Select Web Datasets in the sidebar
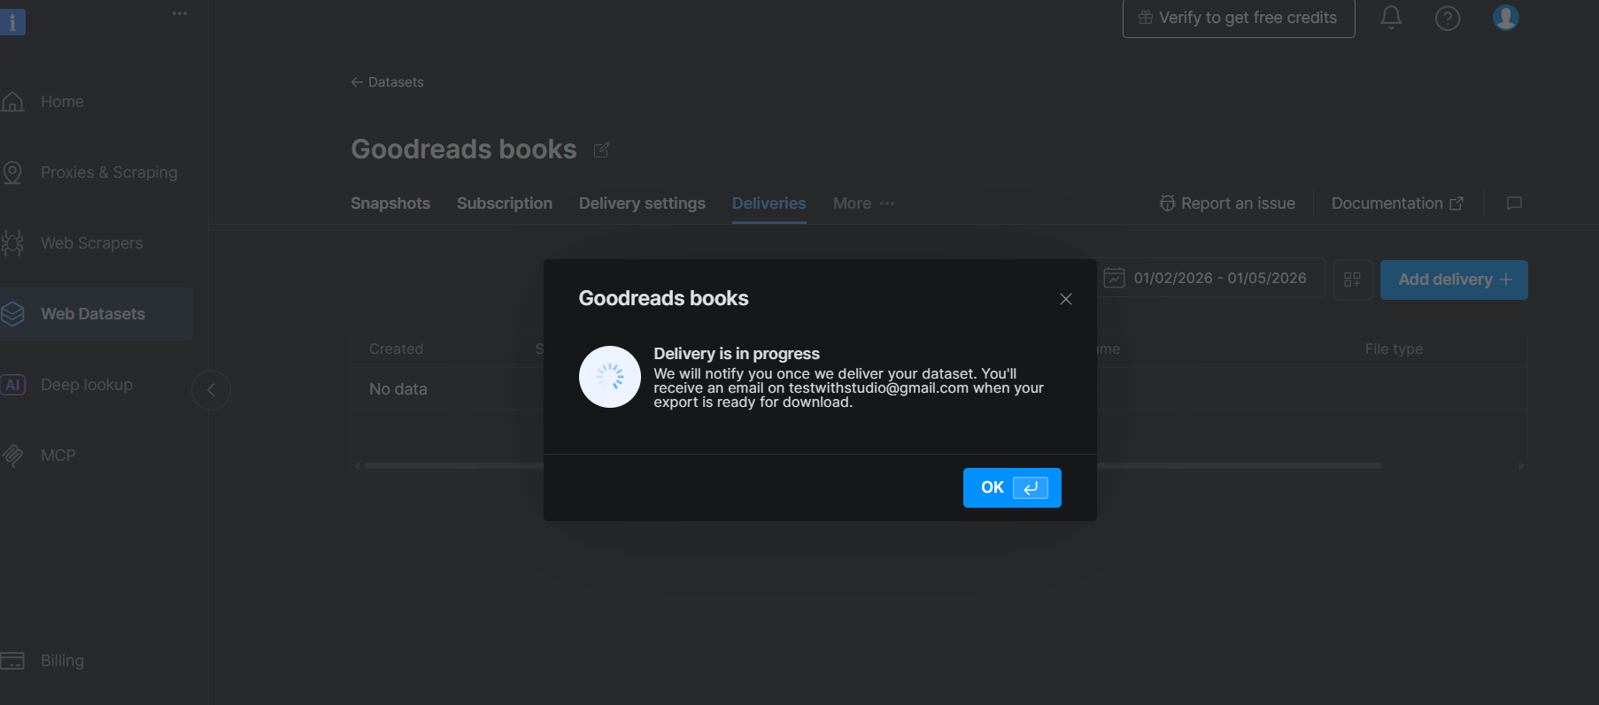 click(96, 314)
